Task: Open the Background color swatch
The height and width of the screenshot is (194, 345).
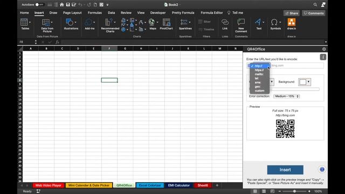Action: tap(305, 82)
